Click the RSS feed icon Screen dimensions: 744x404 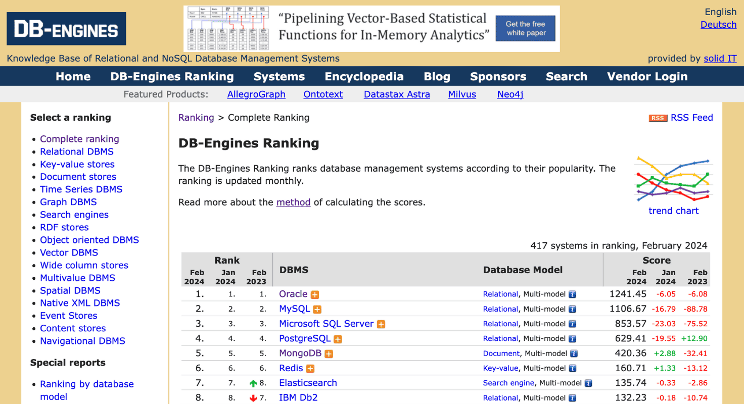[x=658, y=118]
